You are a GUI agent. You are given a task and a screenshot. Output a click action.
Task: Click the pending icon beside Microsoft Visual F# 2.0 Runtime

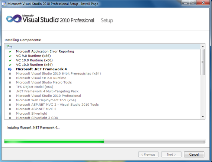(10, 78)
